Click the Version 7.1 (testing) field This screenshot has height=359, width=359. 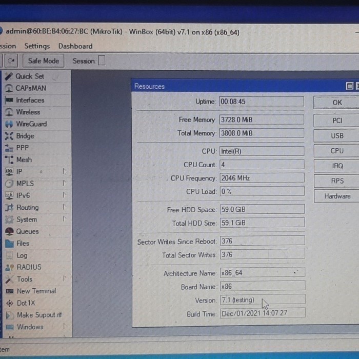click(x=263, y=300)
